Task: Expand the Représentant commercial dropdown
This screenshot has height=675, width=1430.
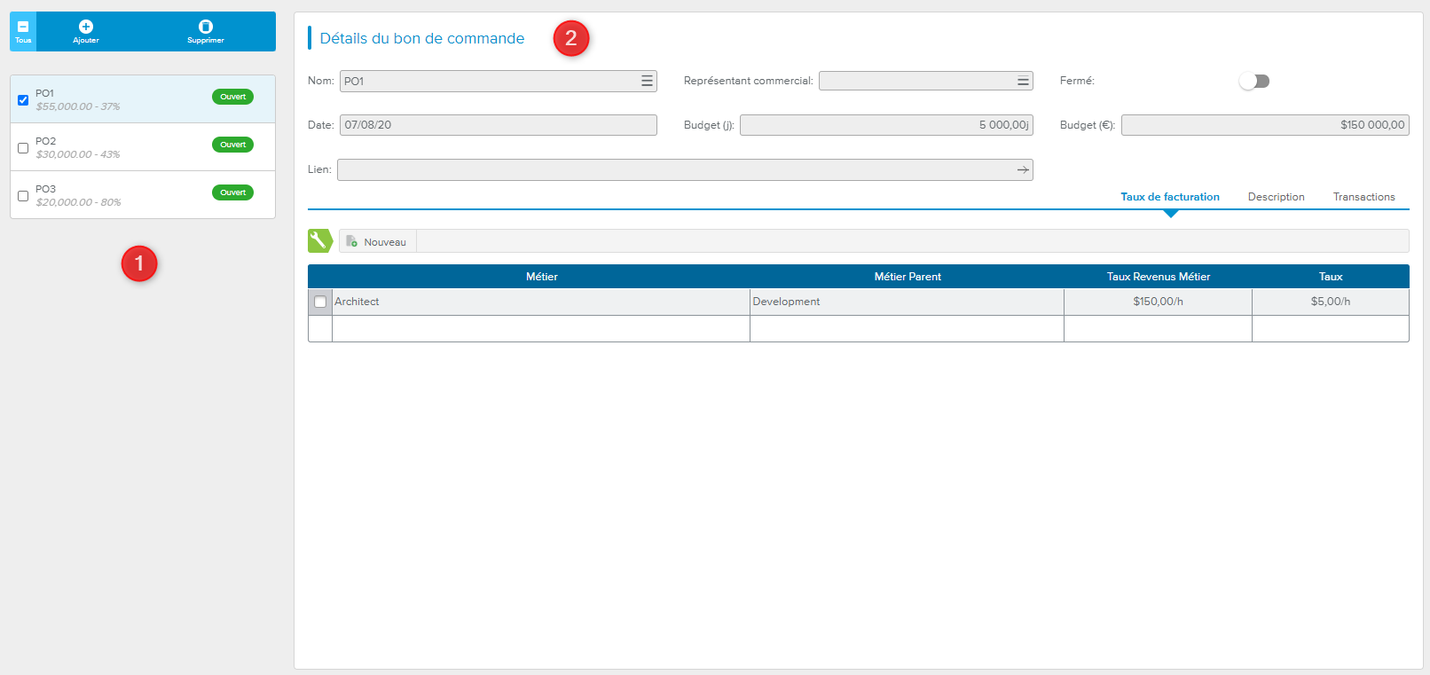Action: pos(1023,81)
